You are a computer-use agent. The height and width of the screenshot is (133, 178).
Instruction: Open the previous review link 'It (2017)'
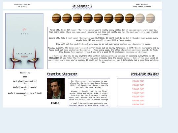(22, 7)
